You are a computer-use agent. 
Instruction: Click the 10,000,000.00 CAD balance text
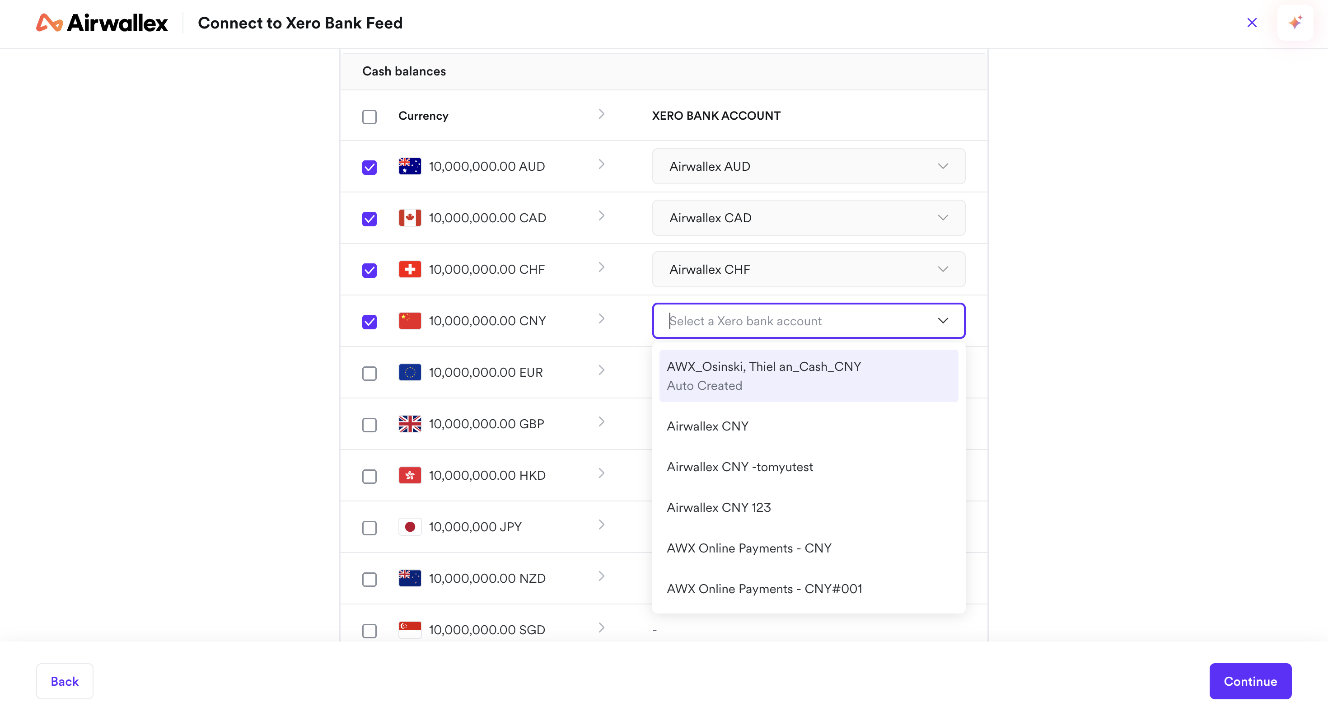[x=487, y=218]
